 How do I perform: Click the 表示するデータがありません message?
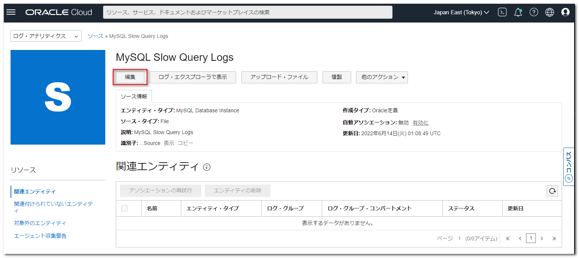coord(339,223)
